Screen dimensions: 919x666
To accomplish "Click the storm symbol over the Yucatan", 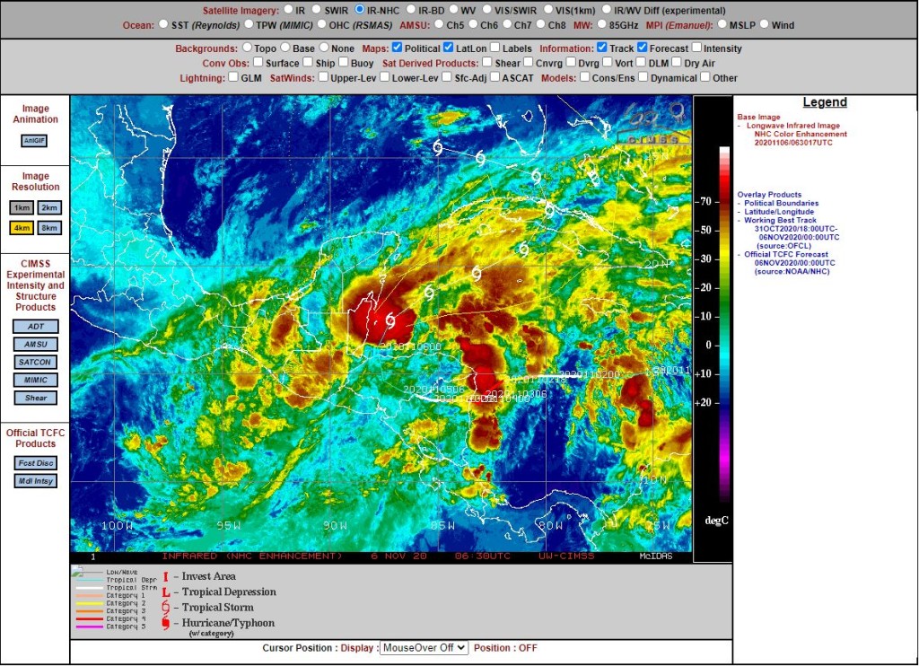I will 390,320.
